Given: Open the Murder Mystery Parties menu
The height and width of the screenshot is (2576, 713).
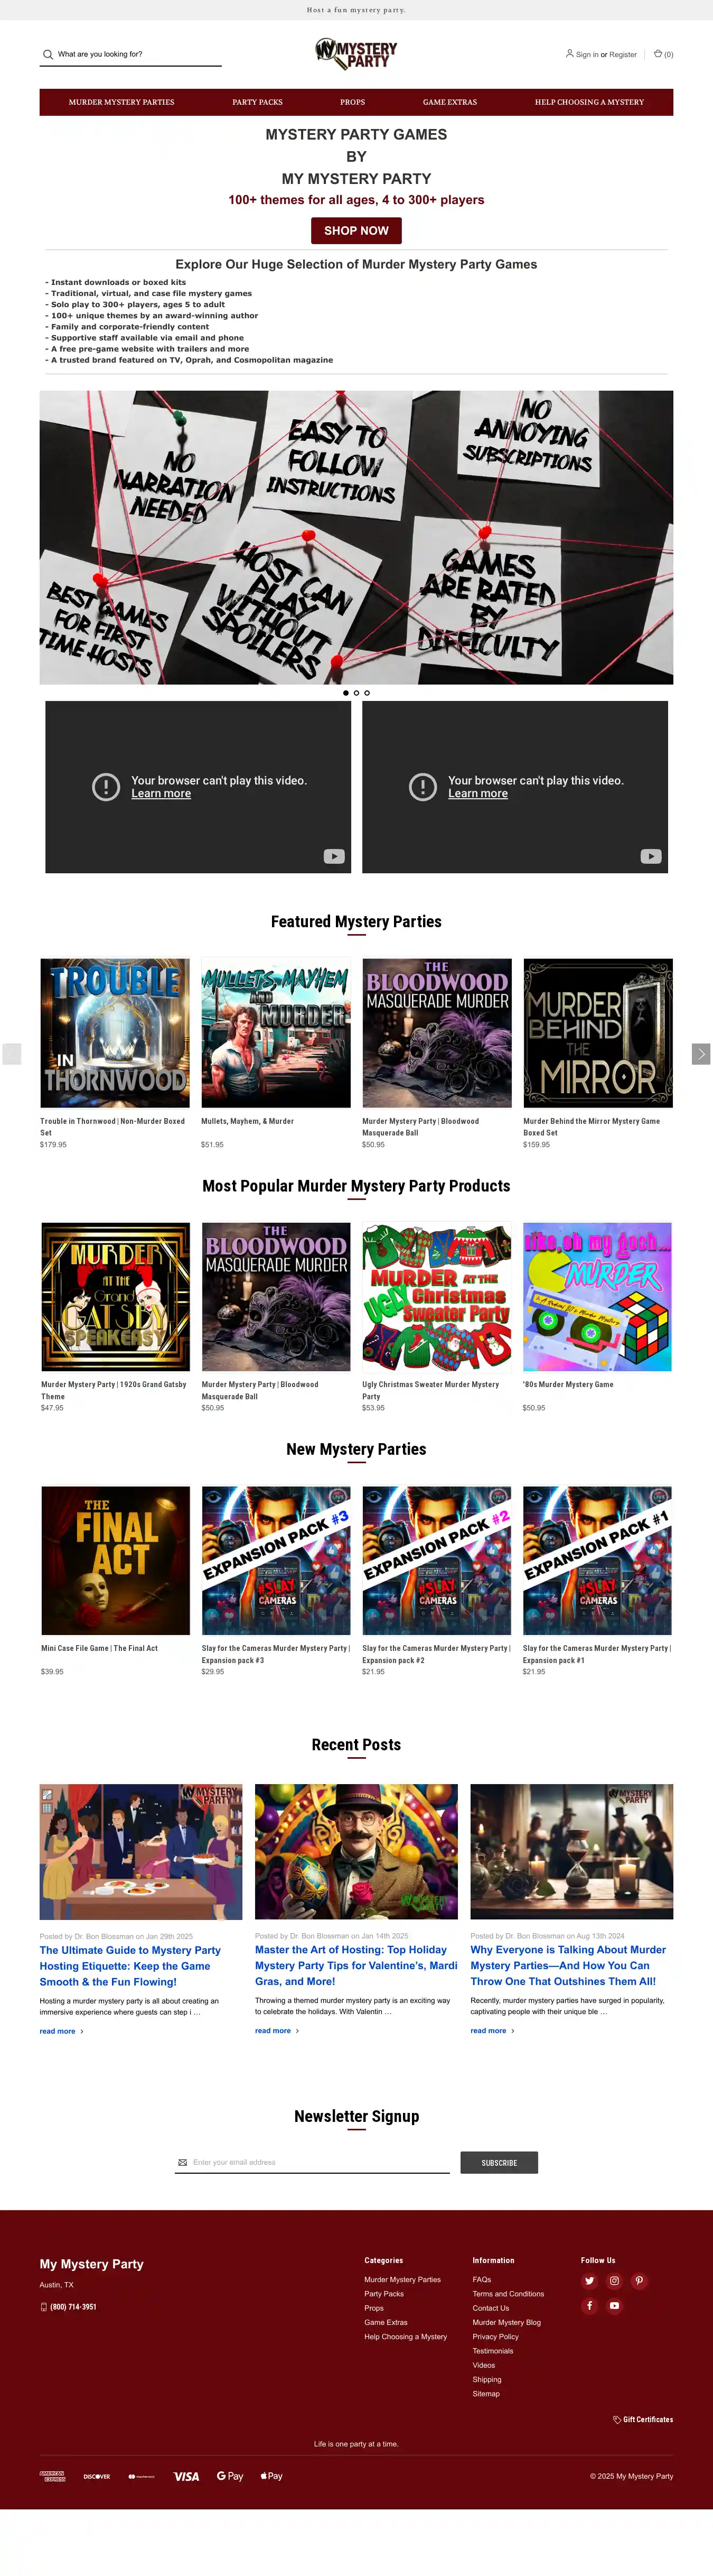Looking at the screenshot, I should [122, 102].
